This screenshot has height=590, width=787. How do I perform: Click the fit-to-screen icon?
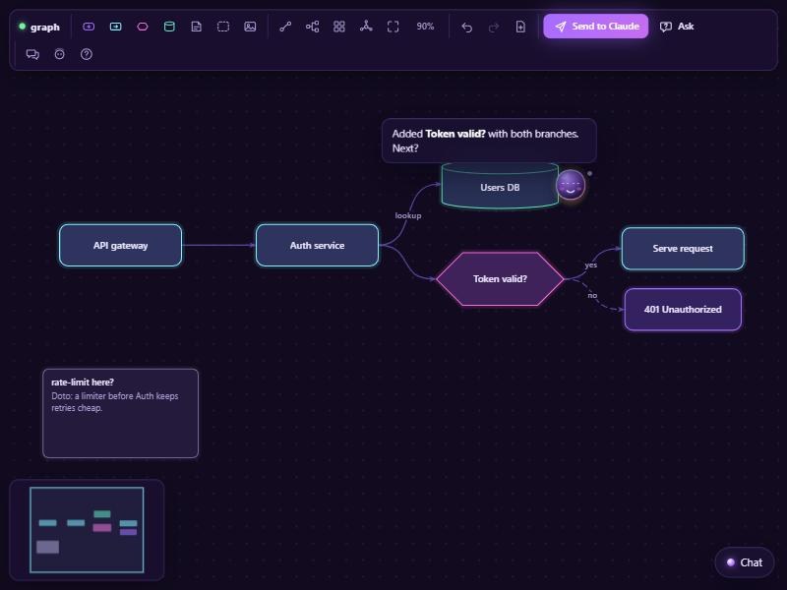[x=393, y=27]
